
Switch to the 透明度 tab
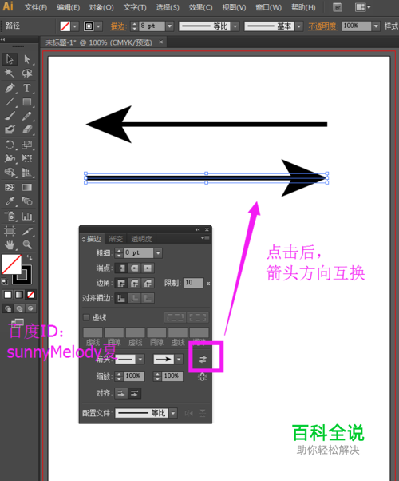pyautogui.click(x=141, y=239)
